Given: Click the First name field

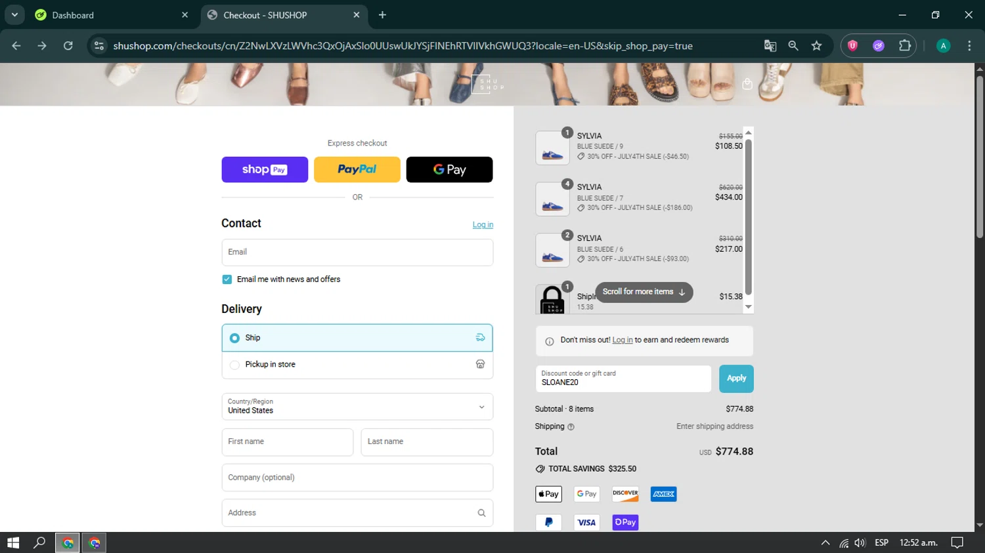Looking at the screenshot, I should 288,442.
